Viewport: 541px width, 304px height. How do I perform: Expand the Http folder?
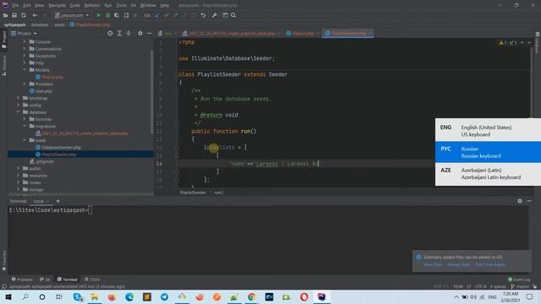tap(25, 62)
